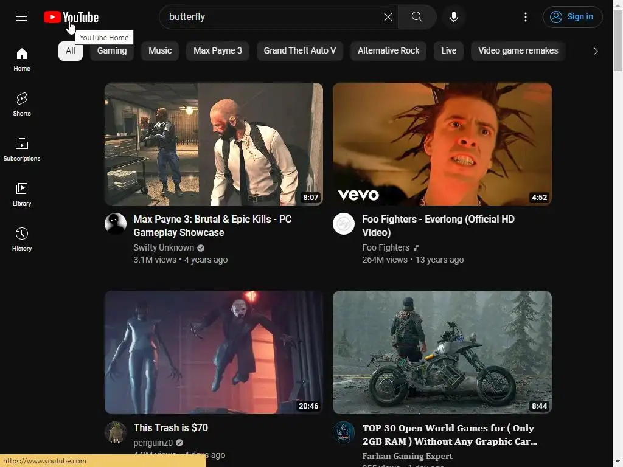Viewport: 623px width, 467px height.
Task: Click the Max Payne 3 Brutal & Epic Kills title
Action: (212, 226)
